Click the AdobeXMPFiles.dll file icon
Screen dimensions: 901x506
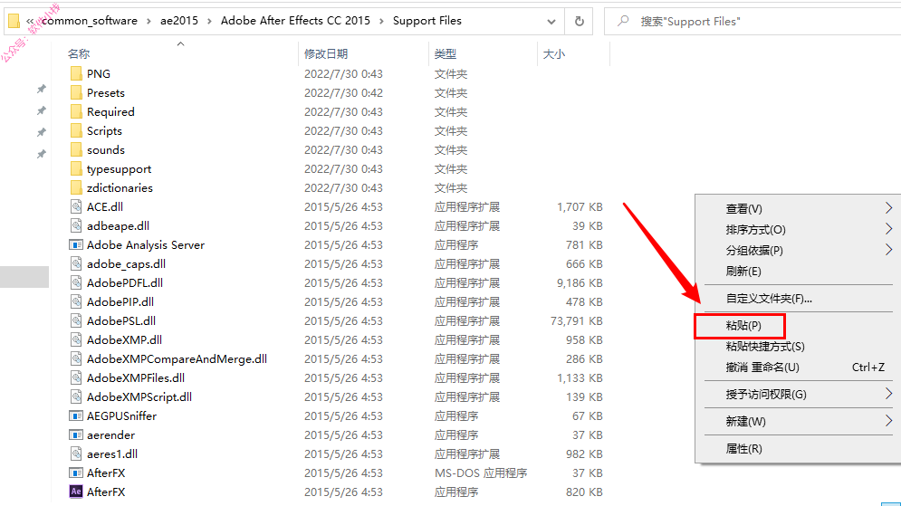pyautogui.click(x=76, y=377)
